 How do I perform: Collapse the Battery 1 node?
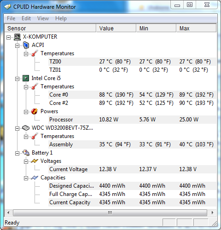click(17, 153)
